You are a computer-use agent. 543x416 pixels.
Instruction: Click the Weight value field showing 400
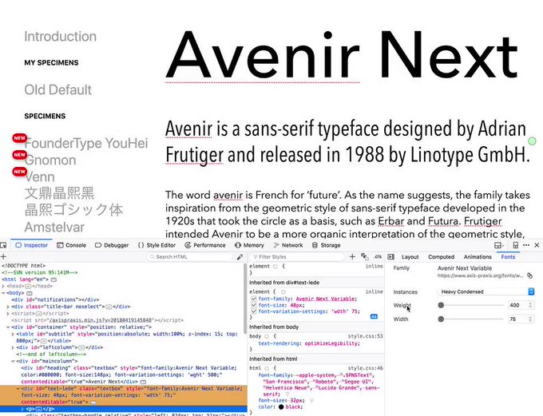[x=521, y=305]
